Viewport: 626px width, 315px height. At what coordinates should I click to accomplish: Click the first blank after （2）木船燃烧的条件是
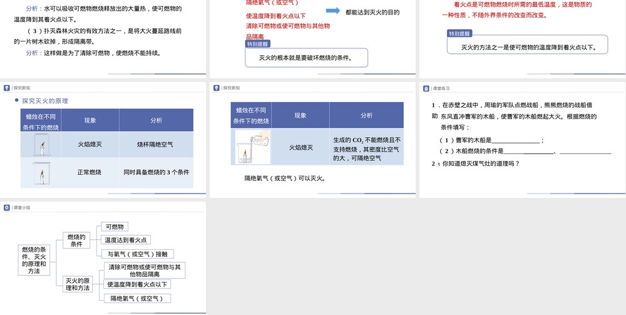click(528, 151)
